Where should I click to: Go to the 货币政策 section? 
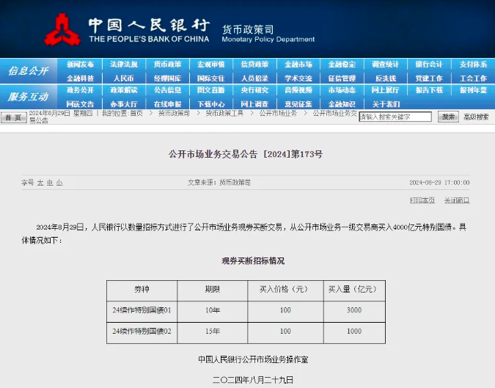pos(167,65)
